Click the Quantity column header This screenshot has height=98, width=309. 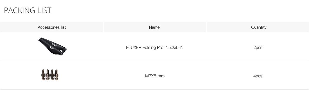coord(259,27)
